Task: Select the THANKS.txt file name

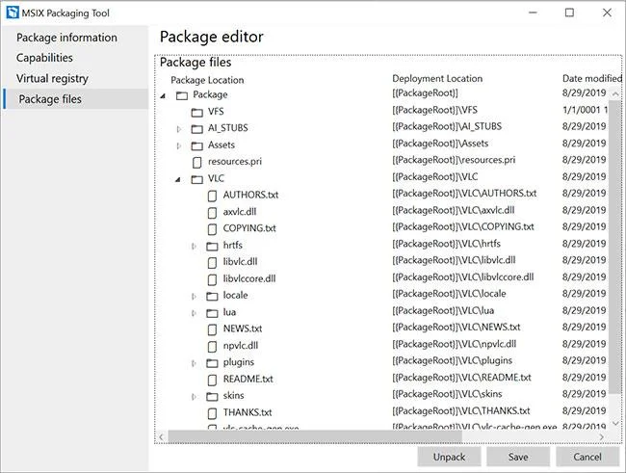Action: pos(248,412)
